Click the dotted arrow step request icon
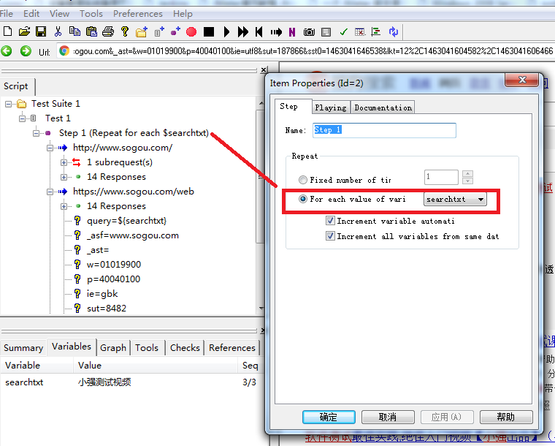 (276, 32)
